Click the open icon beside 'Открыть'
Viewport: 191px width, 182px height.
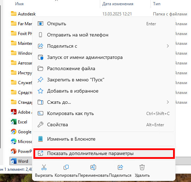[40, 24]
